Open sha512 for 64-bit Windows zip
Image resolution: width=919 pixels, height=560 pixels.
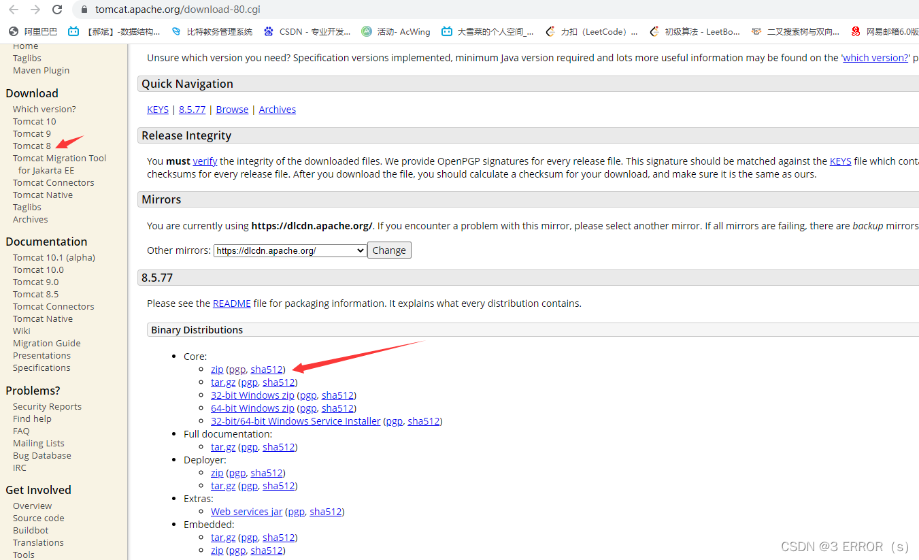click(338, 408)
